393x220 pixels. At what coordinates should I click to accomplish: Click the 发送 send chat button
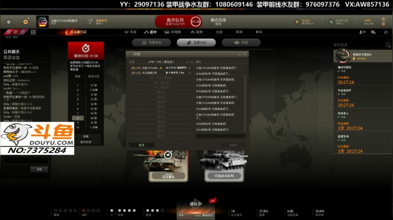[39, 169]
